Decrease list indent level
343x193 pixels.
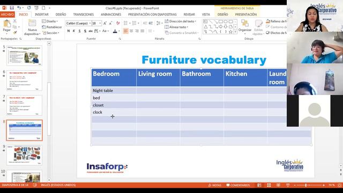[145, 23]
